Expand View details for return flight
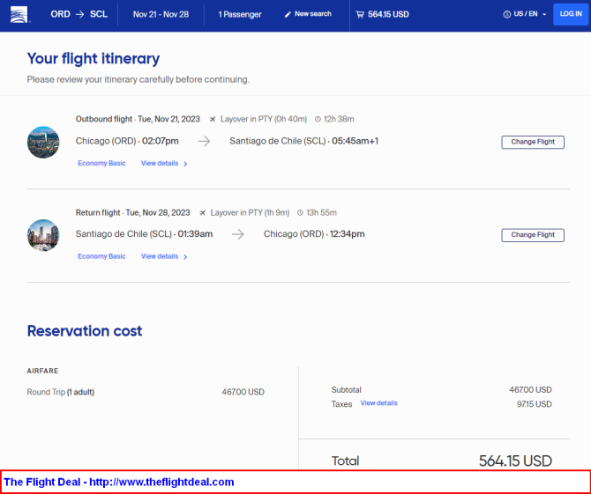The height and width of the screenshot is (494, 591). [164, 256]
